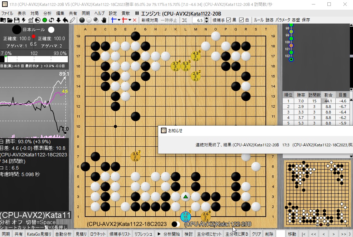Click the パラメータ toolbar button
The height and width of the screenshot is (237, 353).
(x=283, y=20)
